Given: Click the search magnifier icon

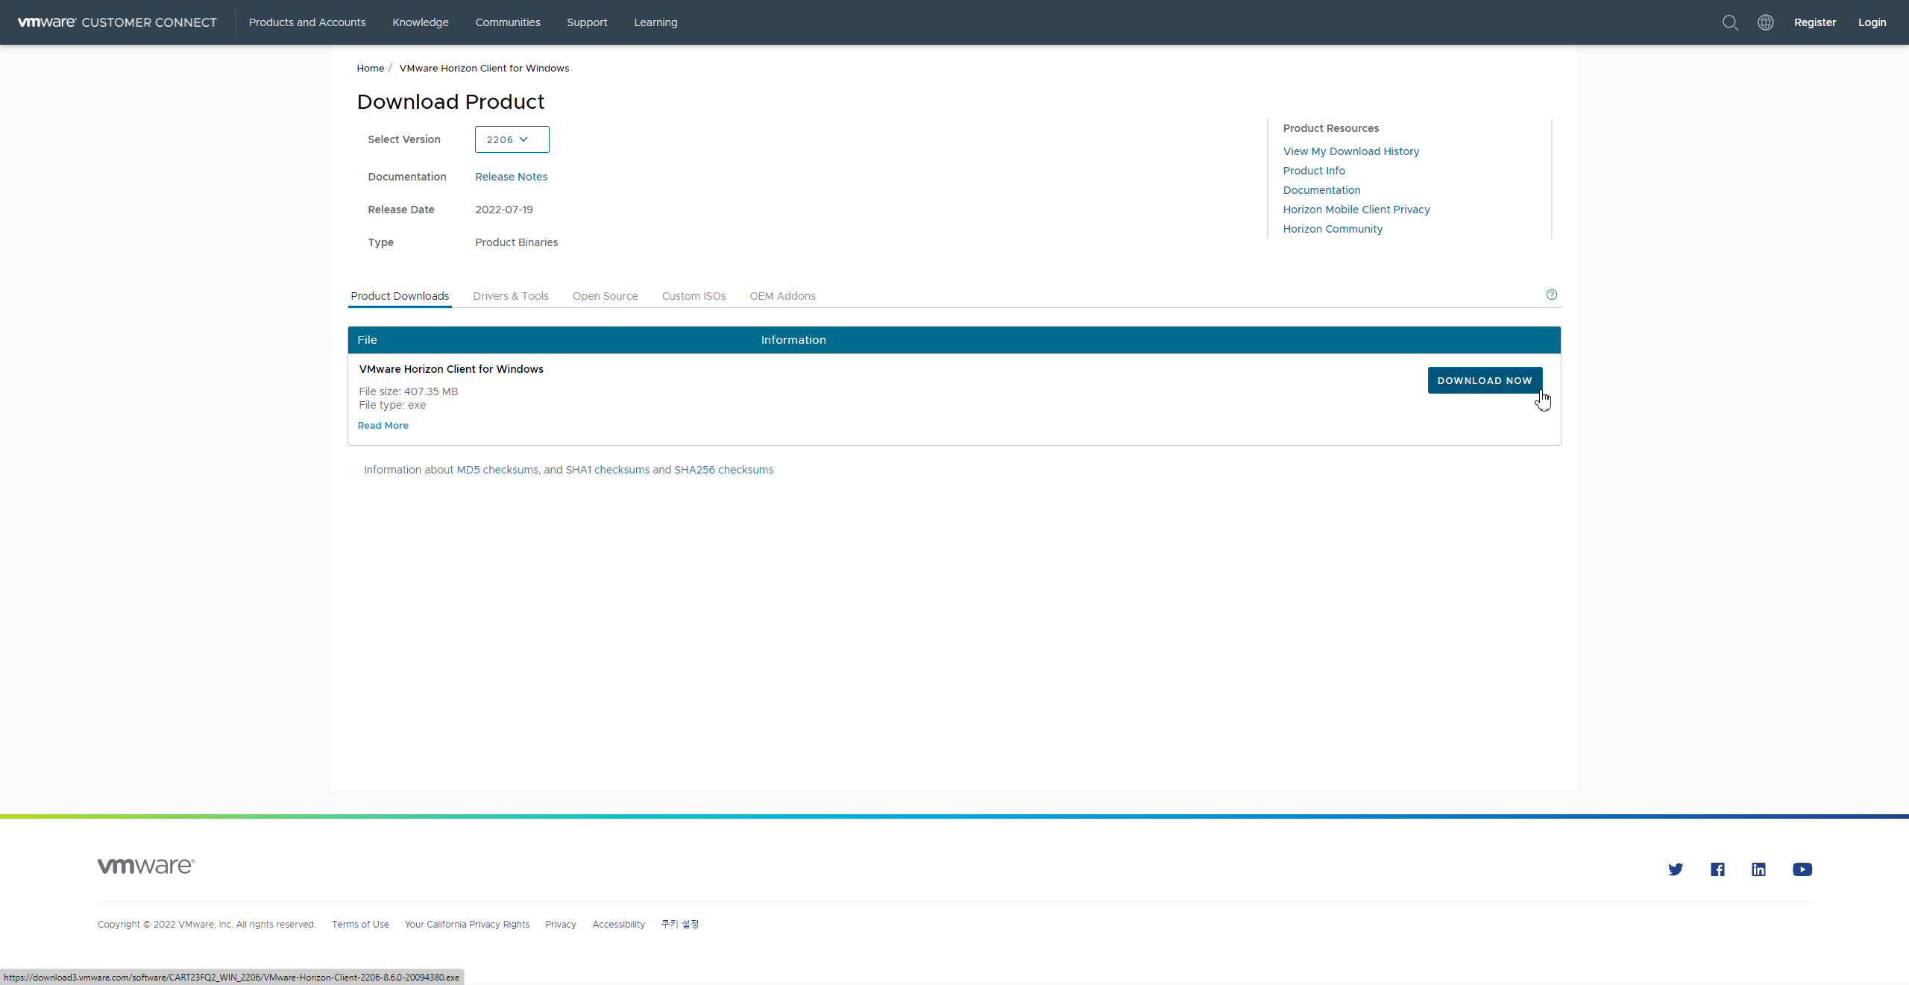Looking at the screenshot, I should (x=1730, y=22).
